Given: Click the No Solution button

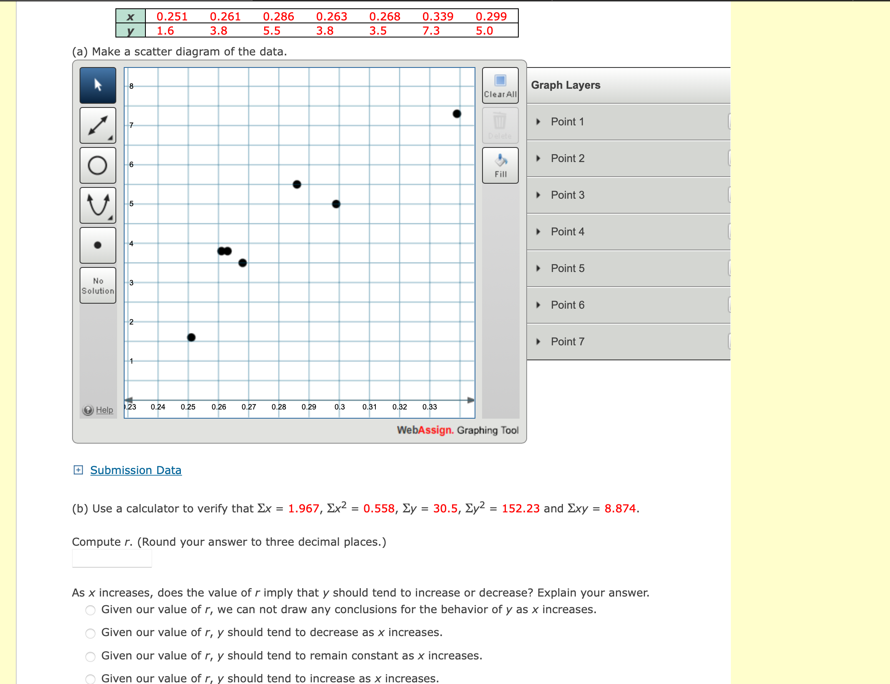Looking at the screenshot, I should pyautogui.click(x=97, y=285).
